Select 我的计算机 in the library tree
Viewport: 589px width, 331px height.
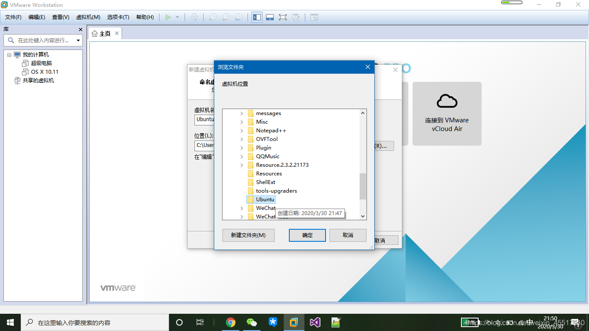pos(36,55)
